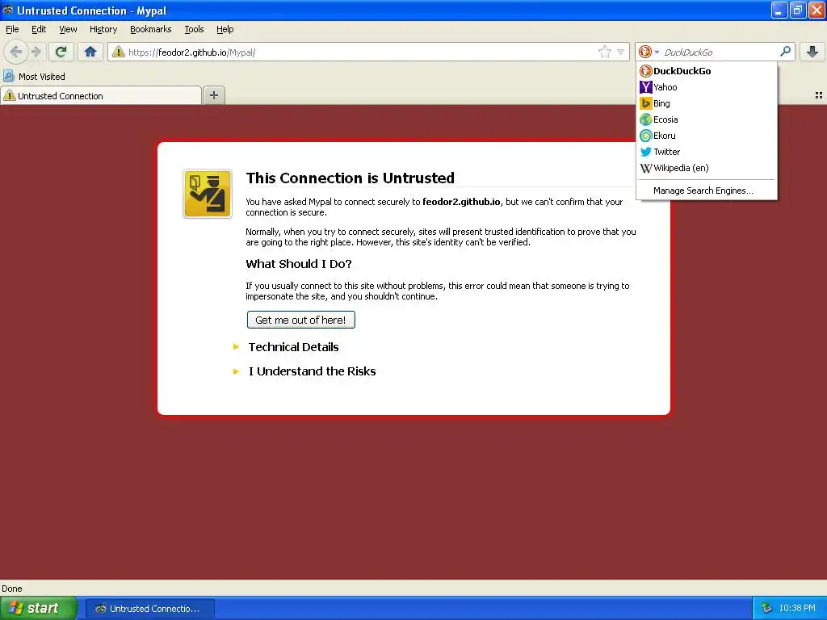Open a new tab with the plus button
Image resolution: width=827 pixels, height=620 pixels.
pyautogui.click(x=213, y=95)
